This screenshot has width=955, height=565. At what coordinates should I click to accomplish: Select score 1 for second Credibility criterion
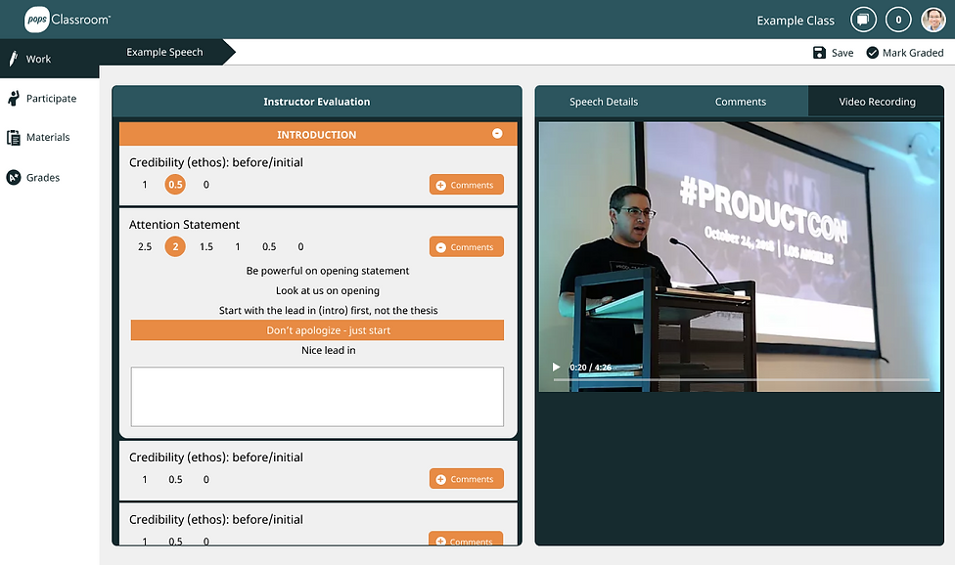(x=145, y=479)
